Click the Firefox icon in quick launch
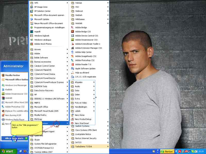Viewport: 206px width, 154px height. click(x=25, y=151)
